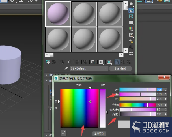
Task: Click sample slots scroll up arrow
Action: [x=126, y=3]
